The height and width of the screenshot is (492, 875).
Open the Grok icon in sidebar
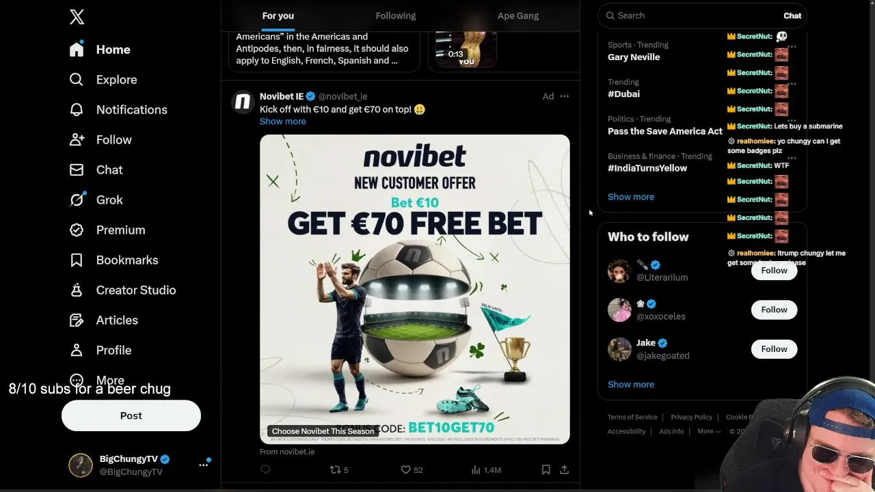point(77,200)
